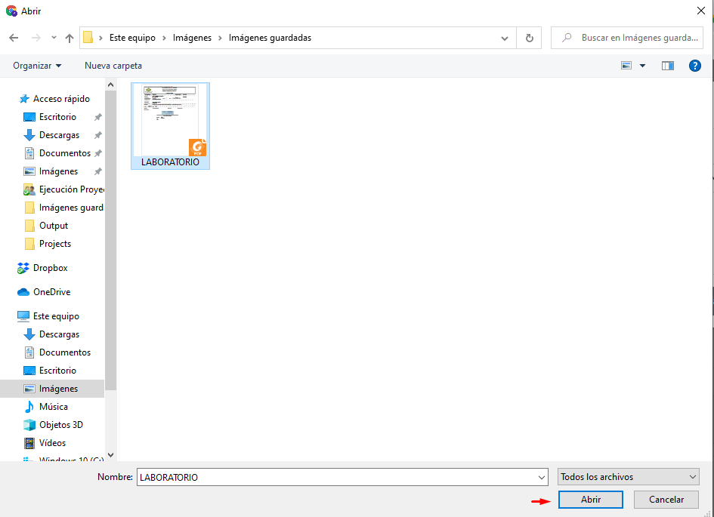Open Dropbox in the sidebar
Image resolution: width=714 pixels, height=517 pixels.
click(50, 268)
